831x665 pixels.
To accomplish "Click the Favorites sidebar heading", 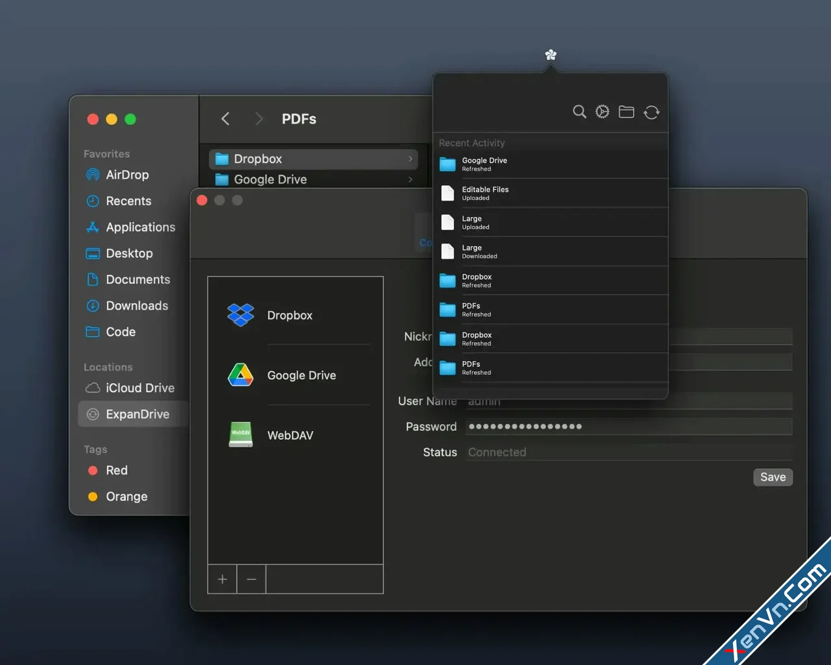I will coord(106,154).
